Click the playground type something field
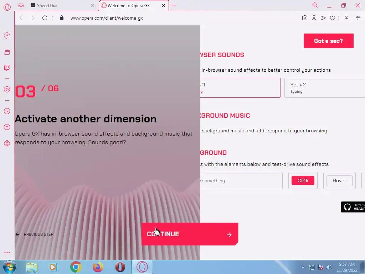Viewport: 365px width, 274px height. coord(241,181)
